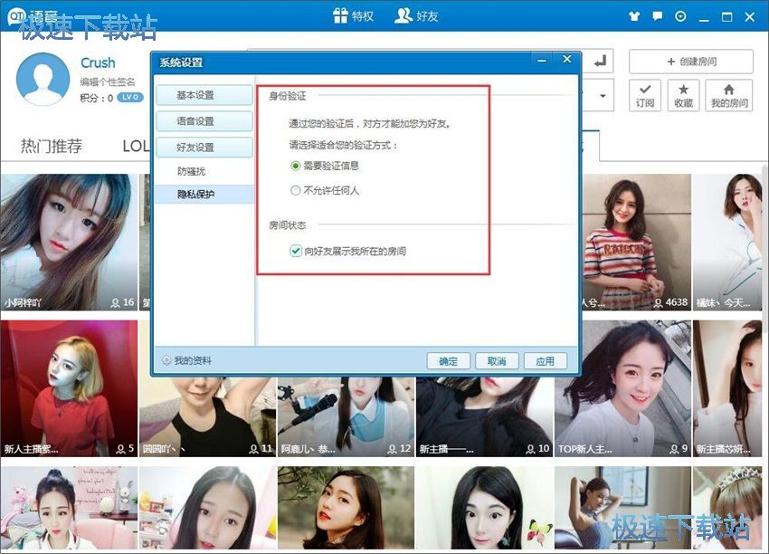Open the 好友 friends icon in title bar

pos(403,15)
